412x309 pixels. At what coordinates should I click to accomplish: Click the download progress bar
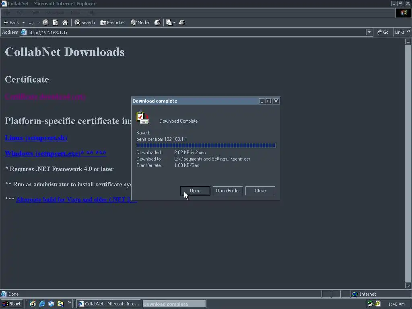206,145
